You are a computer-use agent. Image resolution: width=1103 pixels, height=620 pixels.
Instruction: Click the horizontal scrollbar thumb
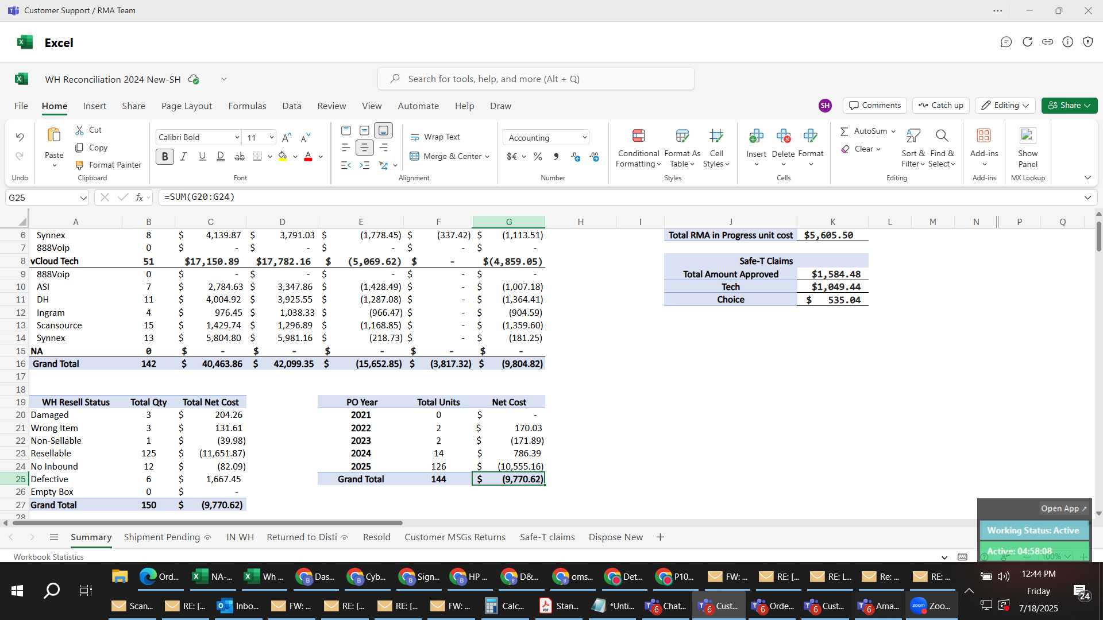pos(207,523)
